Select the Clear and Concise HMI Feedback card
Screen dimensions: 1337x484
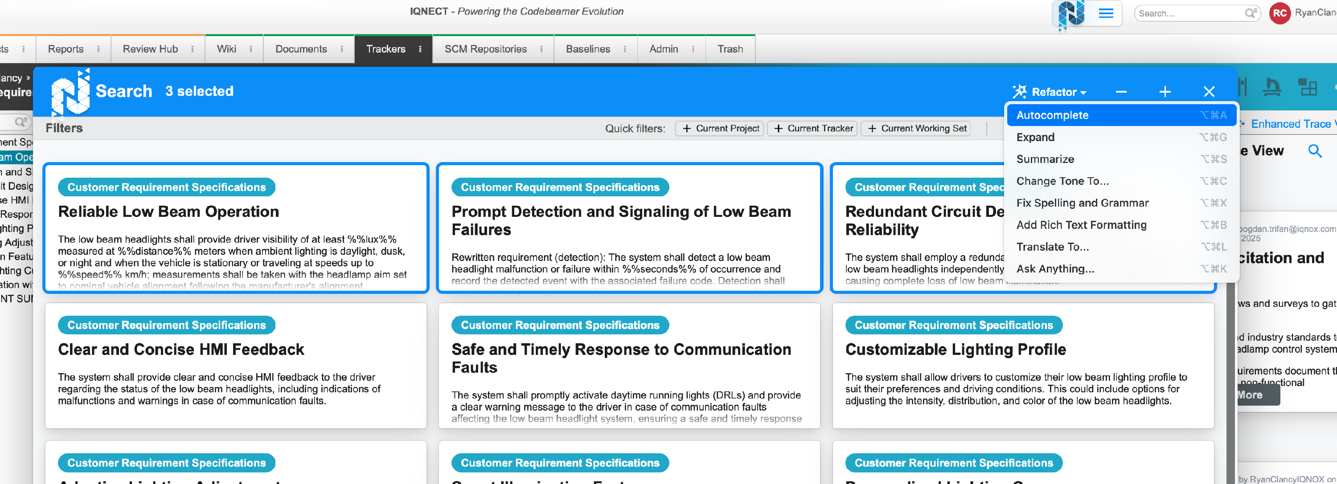(x=236, y=366)
